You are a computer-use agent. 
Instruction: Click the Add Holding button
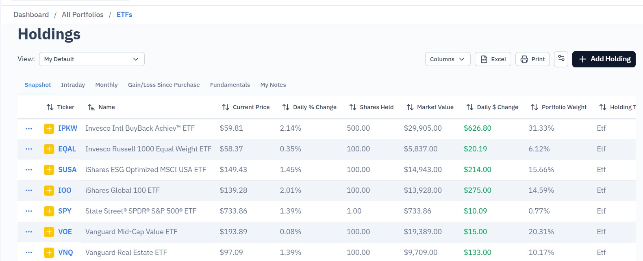pyautogui.click(x=604, y=59)
